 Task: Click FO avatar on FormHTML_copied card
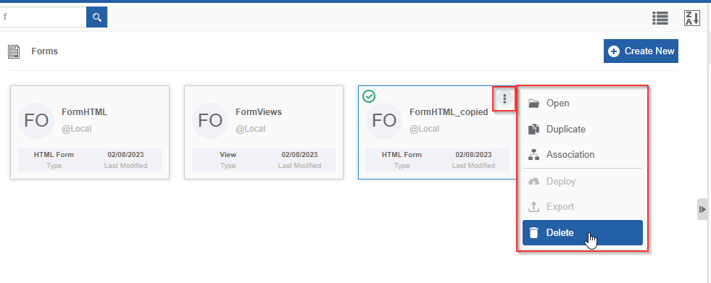coord(384,120)
